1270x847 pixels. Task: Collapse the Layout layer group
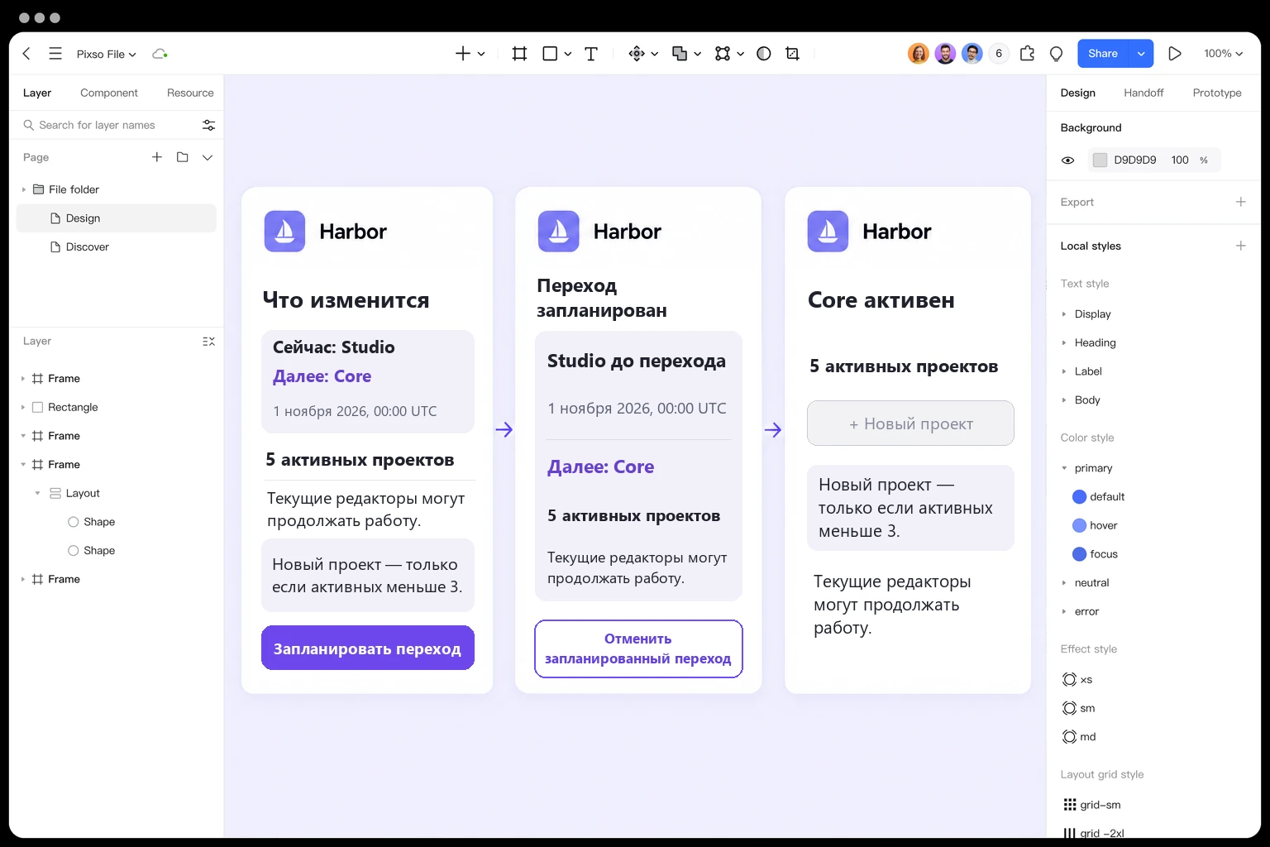(37, 493)
